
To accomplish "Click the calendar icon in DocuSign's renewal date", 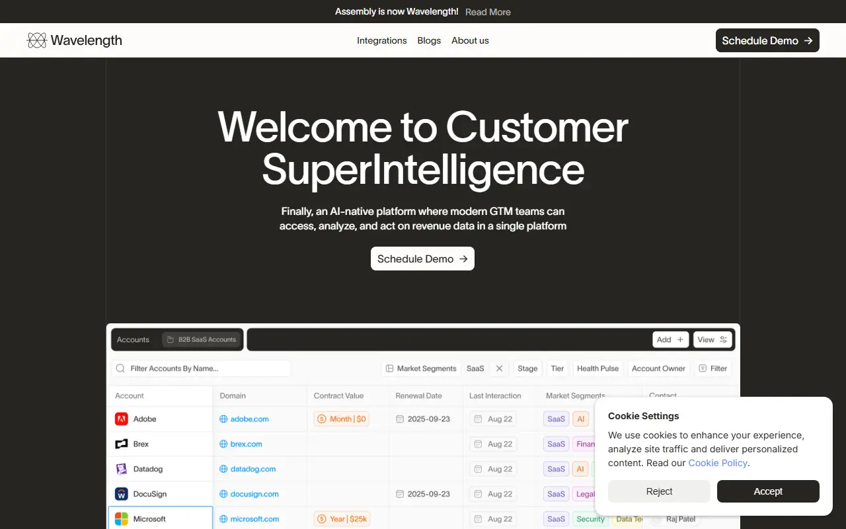I will tap(400, 494).
